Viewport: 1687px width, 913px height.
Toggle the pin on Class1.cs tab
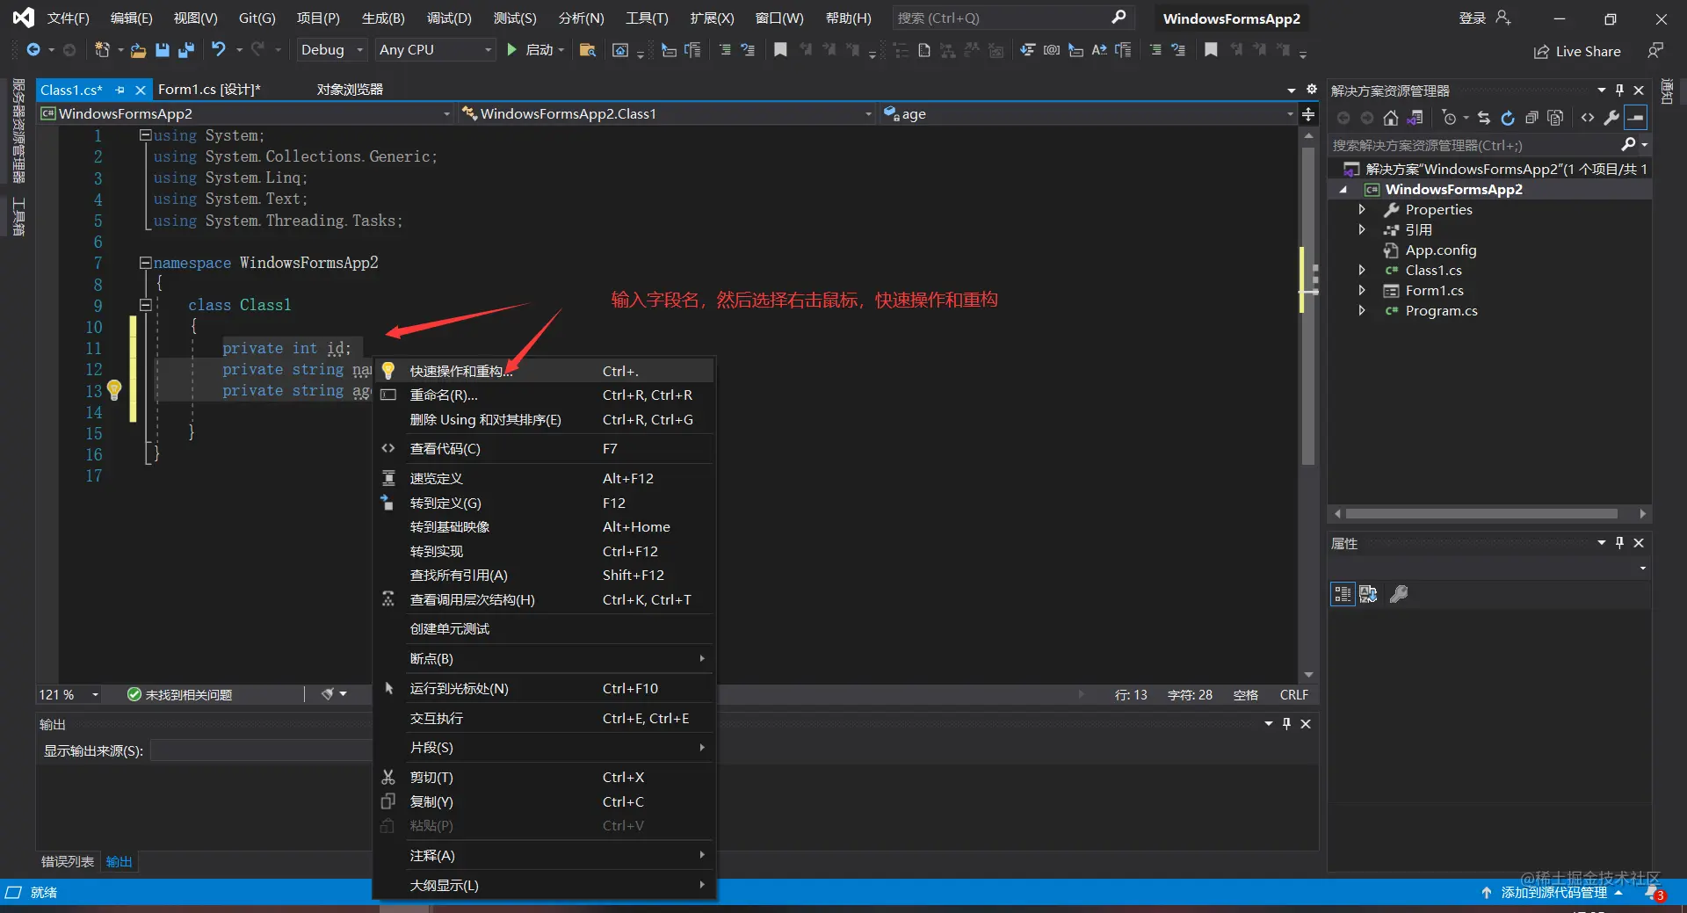(120, 90)
